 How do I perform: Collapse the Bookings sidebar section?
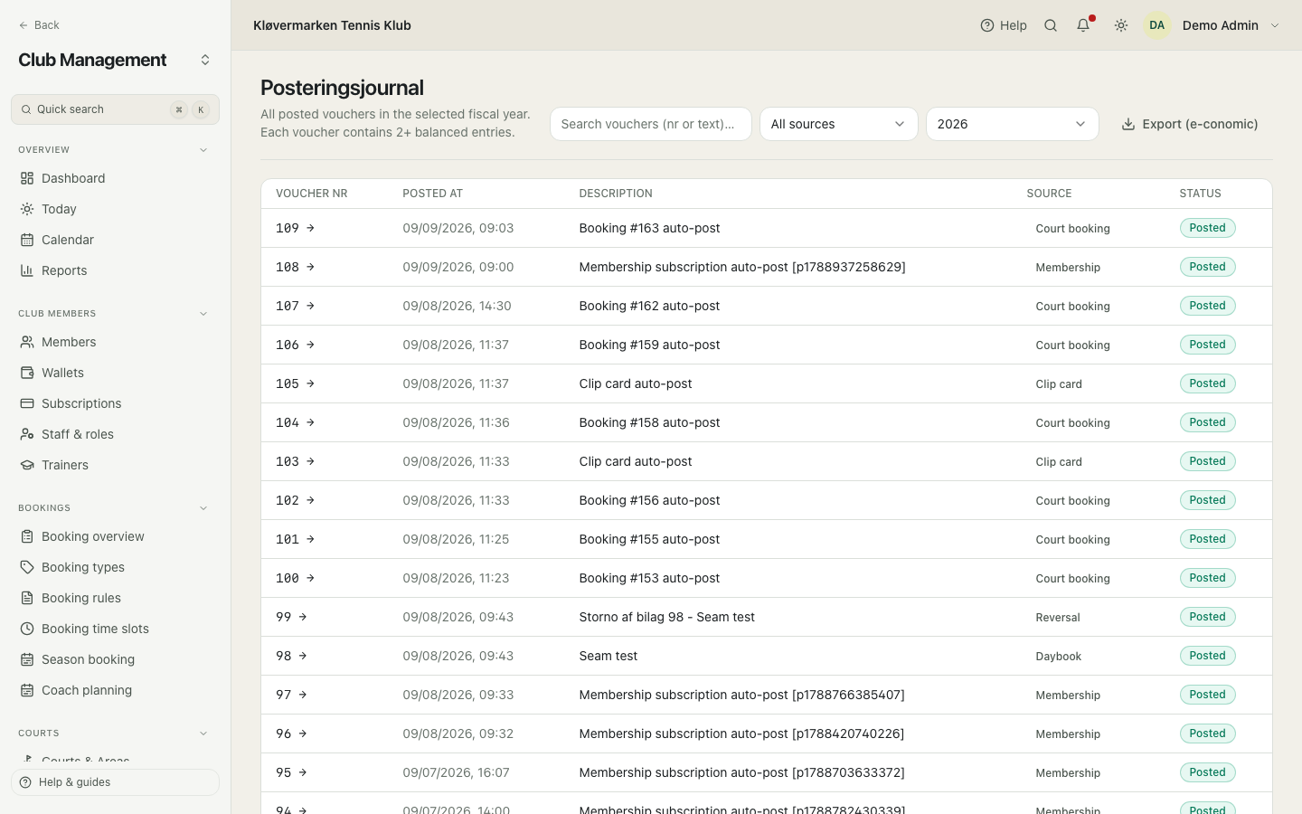point(203,508)
